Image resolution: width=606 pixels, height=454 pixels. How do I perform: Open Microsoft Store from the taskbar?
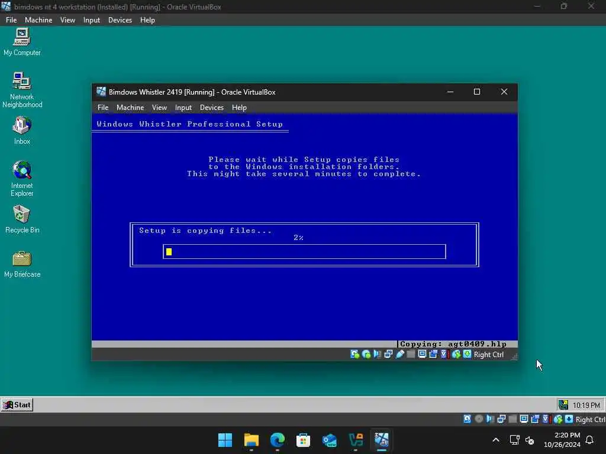pos(304,440)
